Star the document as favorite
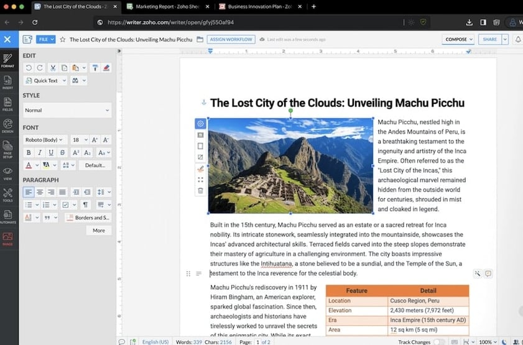Image resolution: width=523 pixels, height=345 pixels. [x=63, y=39]
